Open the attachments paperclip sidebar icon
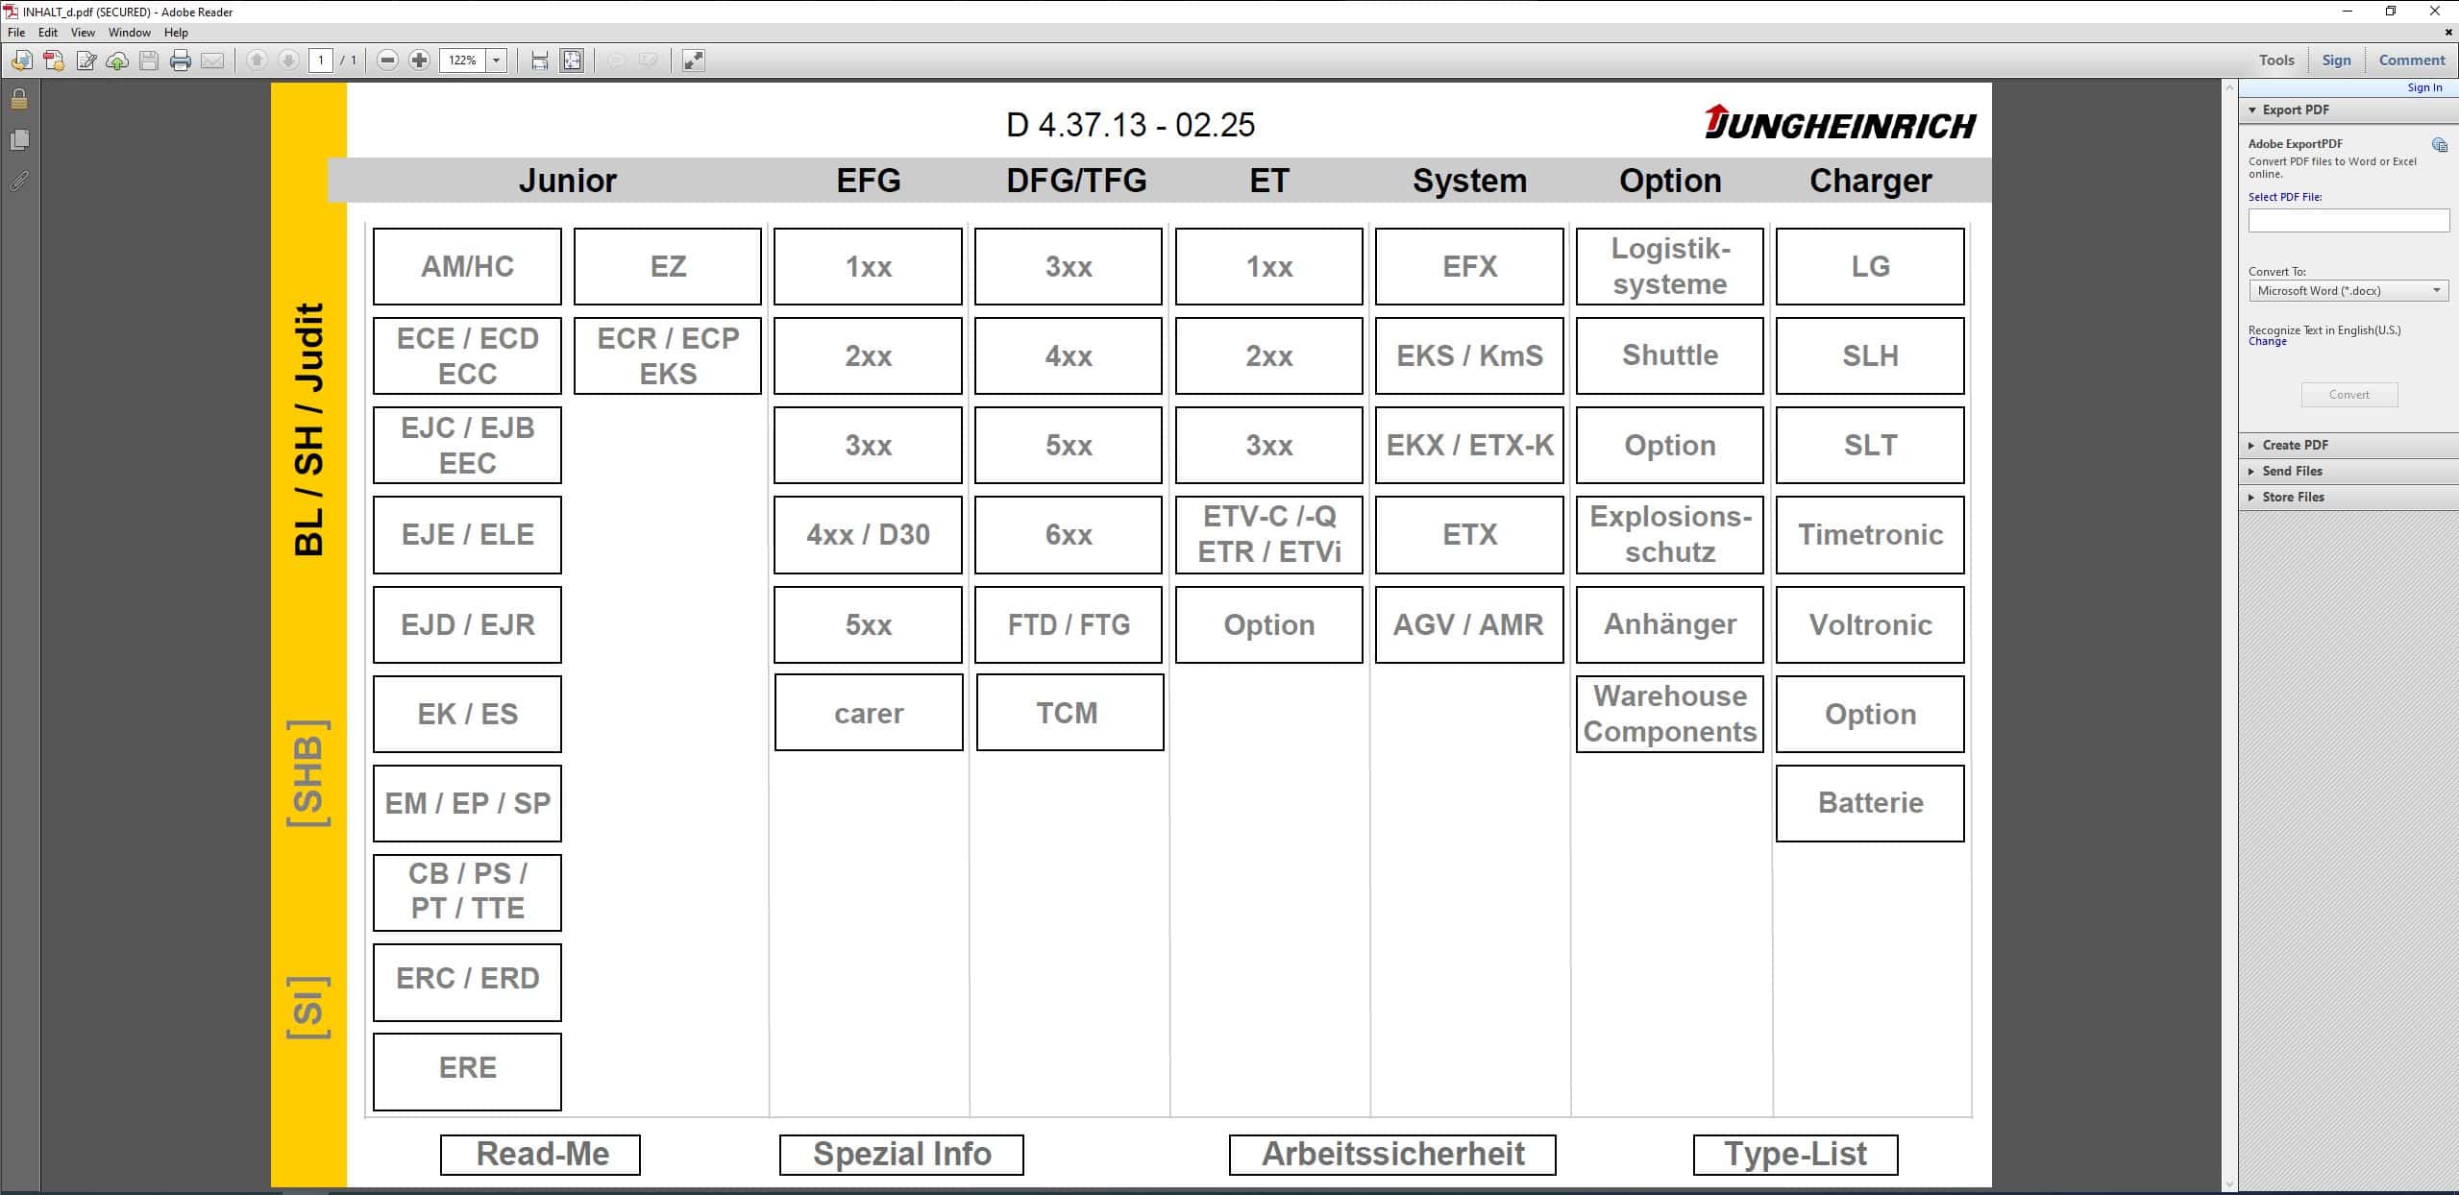This screenshot has width=2459, height=1195. click(19, 181)
